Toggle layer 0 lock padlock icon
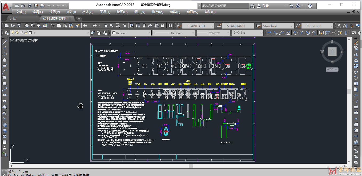Viewport: 362px width, 176px height. (x=26, y=33)
